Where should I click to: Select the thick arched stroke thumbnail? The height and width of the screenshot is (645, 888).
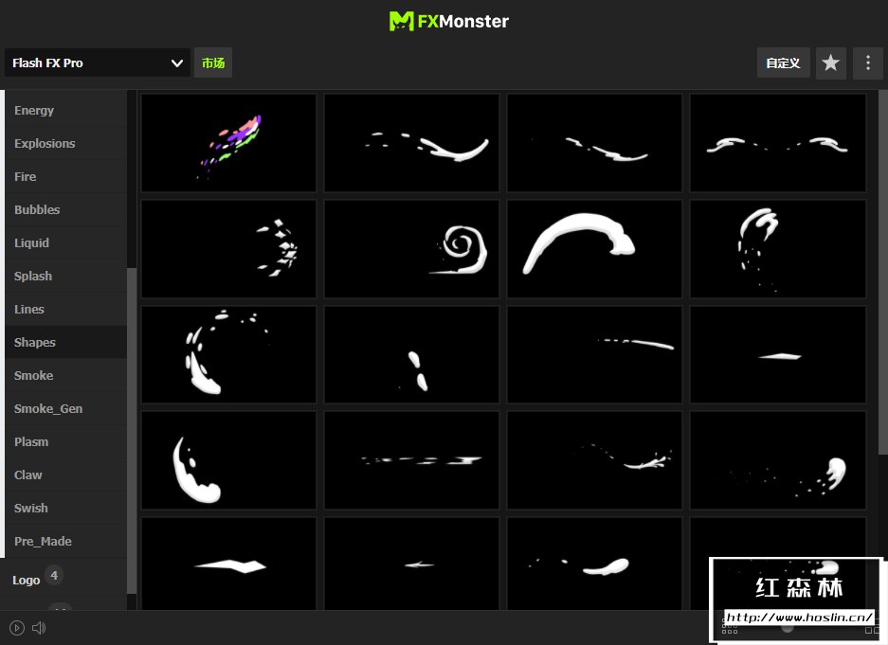tap(594, 249)
